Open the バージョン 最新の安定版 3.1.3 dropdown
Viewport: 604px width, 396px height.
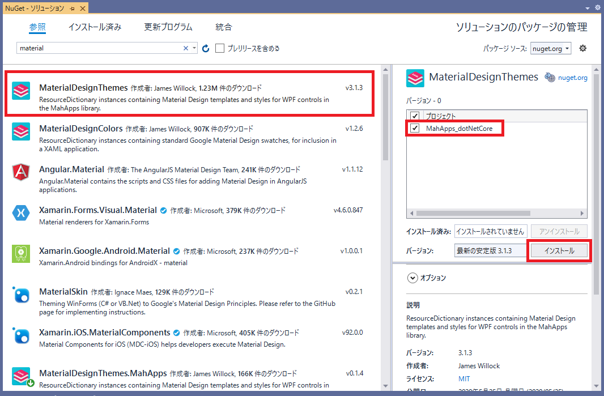[490, 251]
